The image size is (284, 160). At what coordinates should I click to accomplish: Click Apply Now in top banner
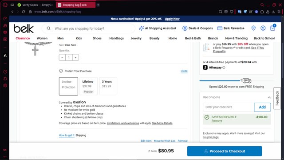(172, 19)
